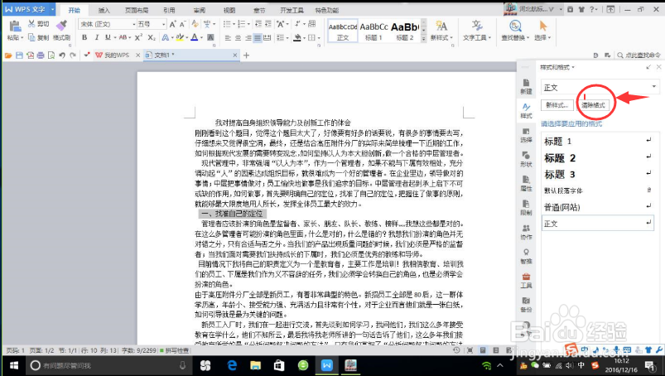
Task: Open the 工具 toolbox in right sidebar
Action: tap(526, 280)
